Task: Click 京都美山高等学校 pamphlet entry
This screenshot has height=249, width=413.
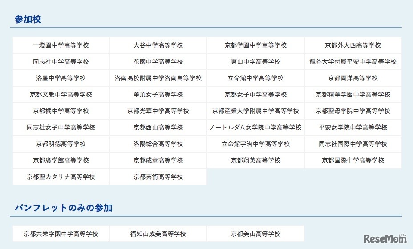Action: (x=255, y=234)
